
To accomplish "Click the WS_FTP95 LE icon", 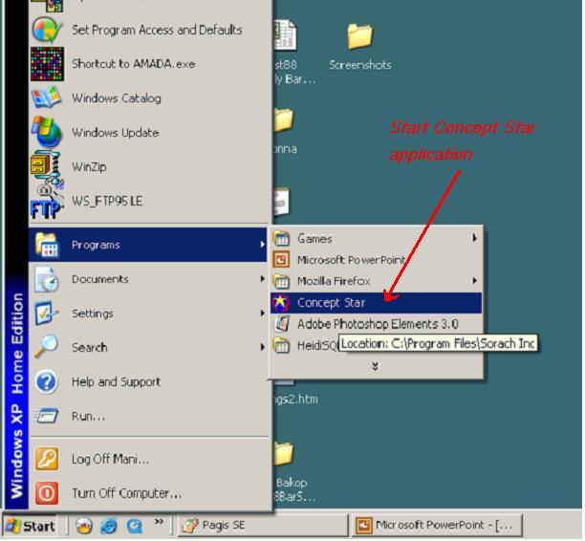I will pos(47,202).
